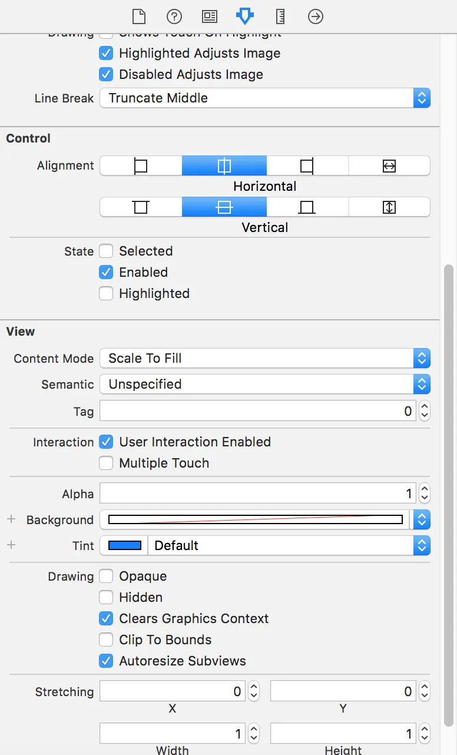The image size is (457, 755).
Task: Show the Size inspector ruler icon
Action: coord(280,16)
